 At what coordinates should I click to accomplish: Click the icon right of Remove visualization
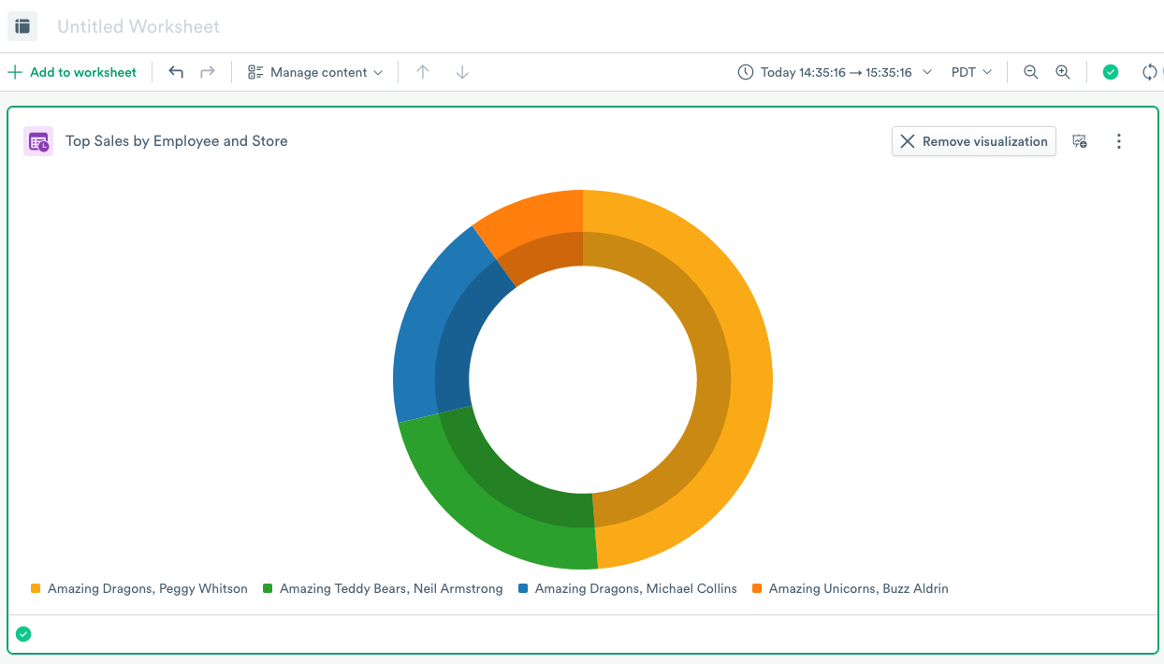[1080, 141]
